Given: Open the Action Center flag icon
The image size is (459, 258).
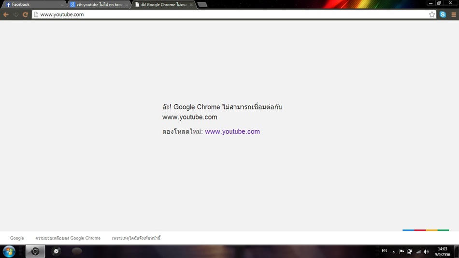Looking at the screenshot, I should click(402, 252).
